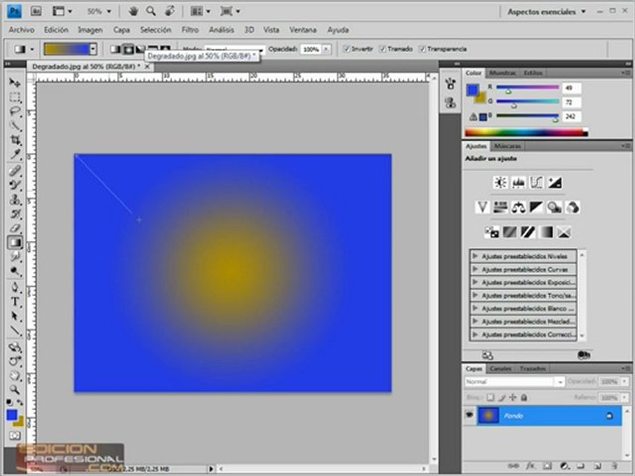Select the Line shape tool

pos(15,331)
